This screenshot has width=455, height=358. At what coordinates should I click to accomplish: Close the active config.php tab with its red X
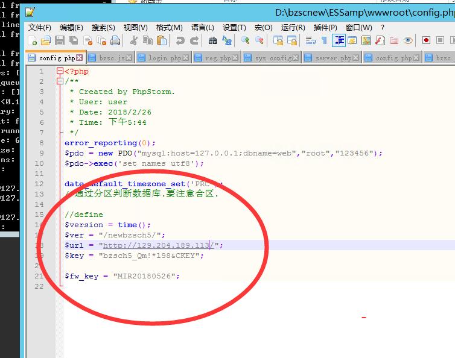coord(80,58)
